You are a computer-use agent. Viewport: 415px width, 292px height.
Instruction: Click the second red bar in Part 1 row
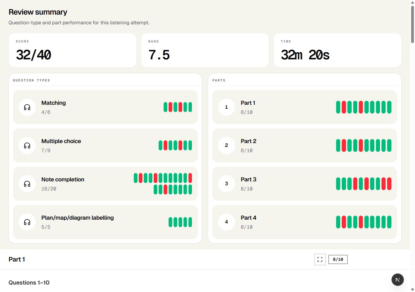point(361,107)
